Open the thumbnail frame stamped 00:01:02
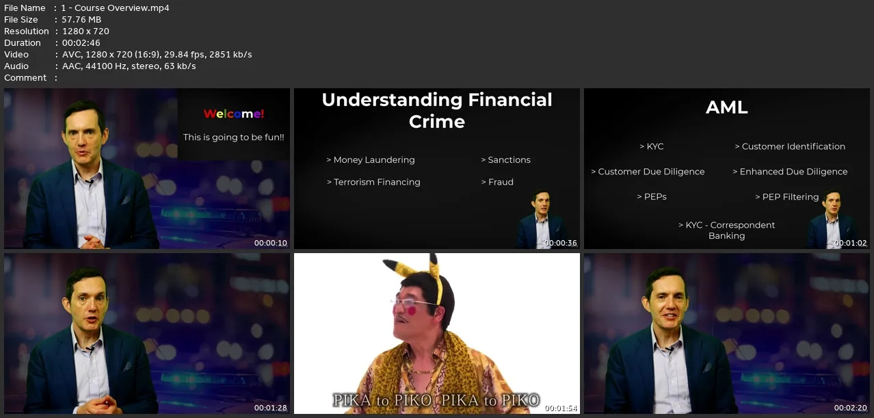The image size is (874, 418). (727, 168)
